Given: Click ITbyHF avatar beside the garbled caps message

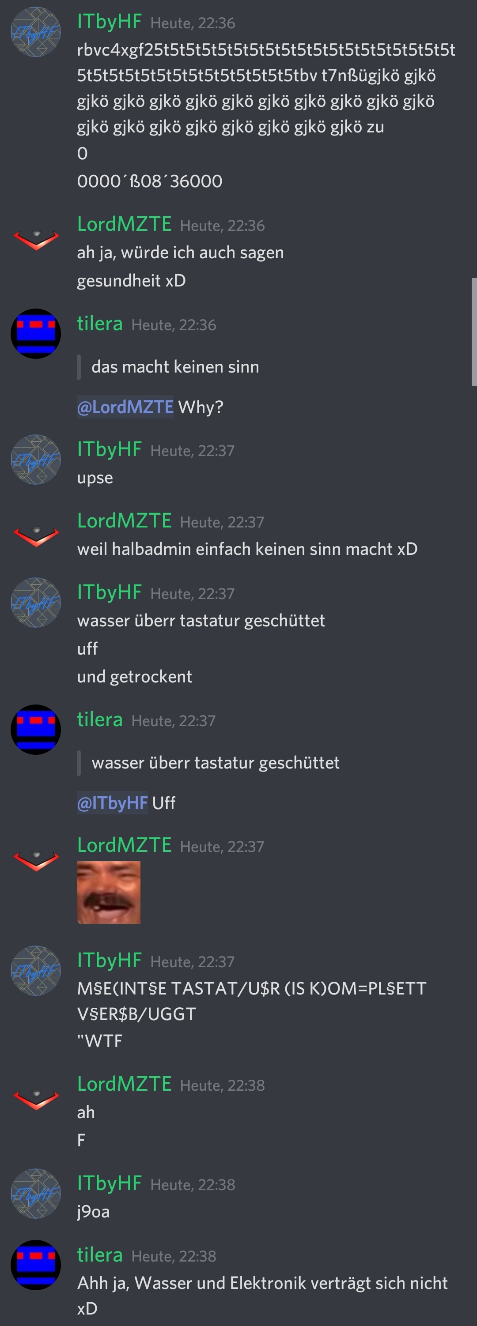Looking at the screenshot, I should point(35,970).
